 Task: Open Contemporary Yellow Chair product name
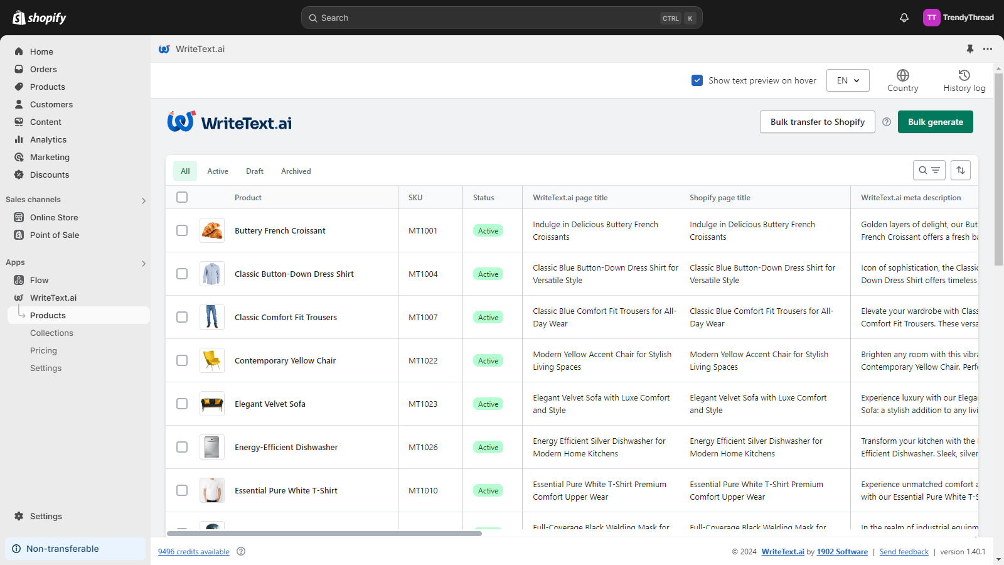(x=286, y=360)
